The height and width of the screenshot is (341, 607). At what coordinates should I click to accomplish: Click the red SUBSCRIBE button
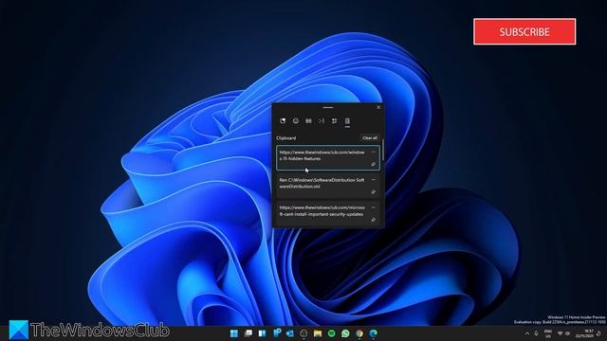point(524,31)
